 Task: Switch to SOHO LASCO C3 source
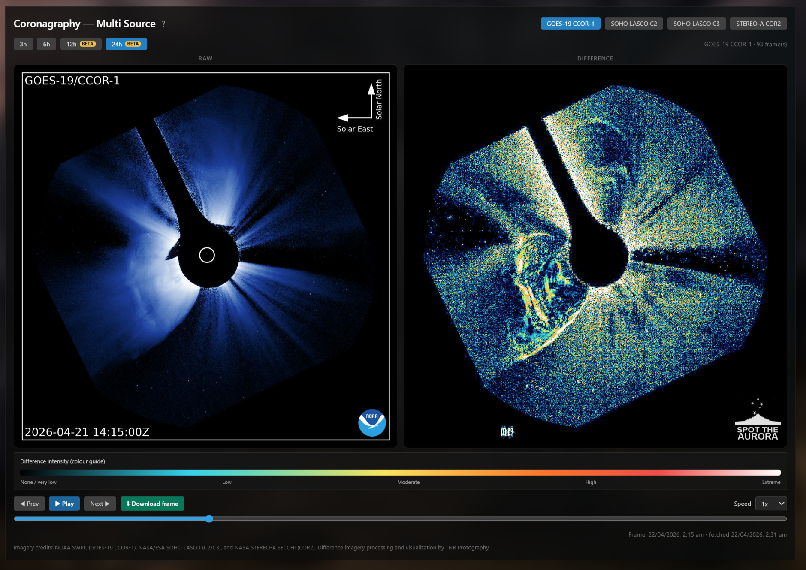696,24
